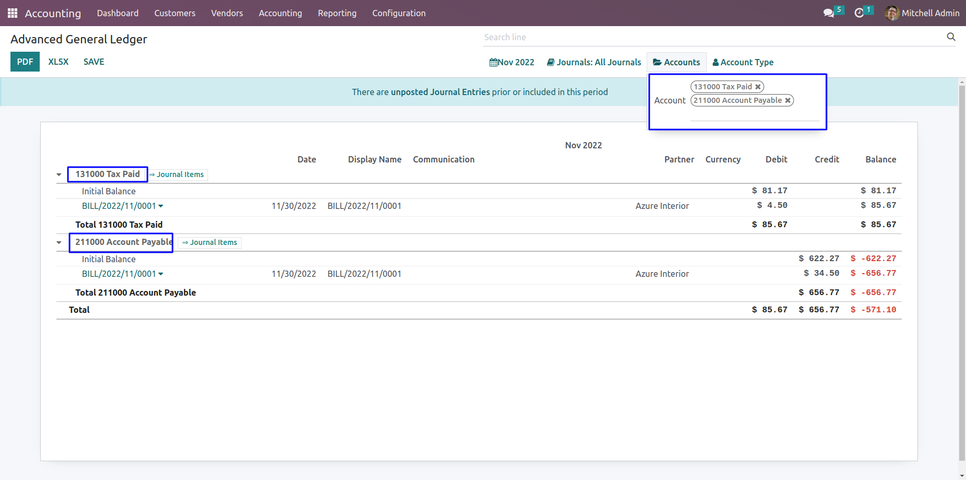Click the $ -622.27 initial balance value
Image resolution: width=966 pixels, height=480 pixels.
click(x=873, y=259)
